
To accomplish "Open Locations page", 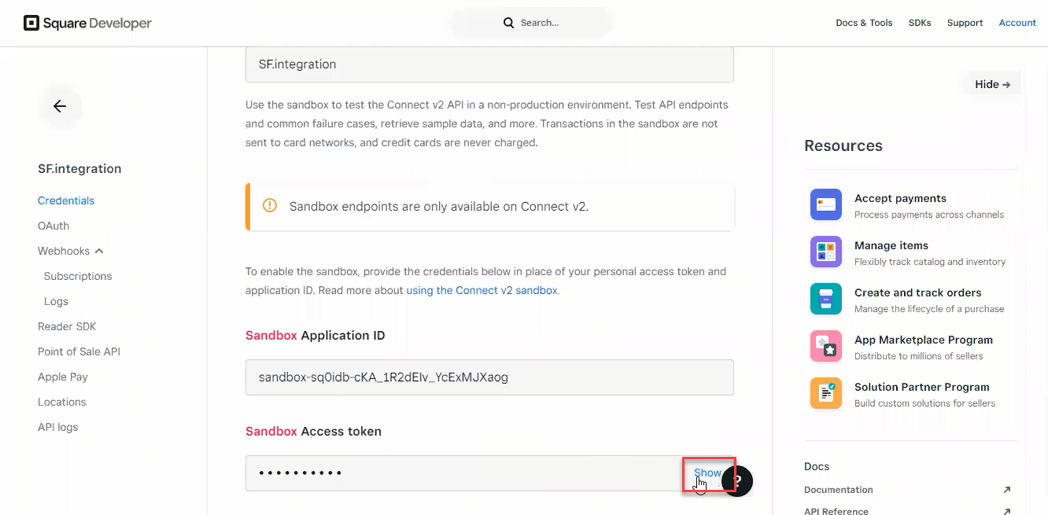I will pos(62,402).
